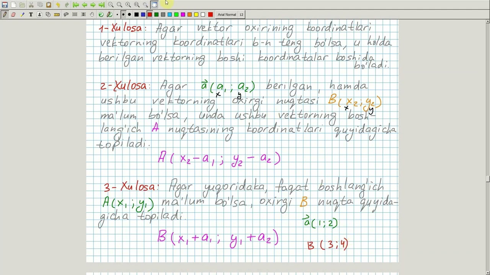Viewport: 490px width, 275px height.
Task: Fit zoom to page width
Action: click(x=119, y=5)
